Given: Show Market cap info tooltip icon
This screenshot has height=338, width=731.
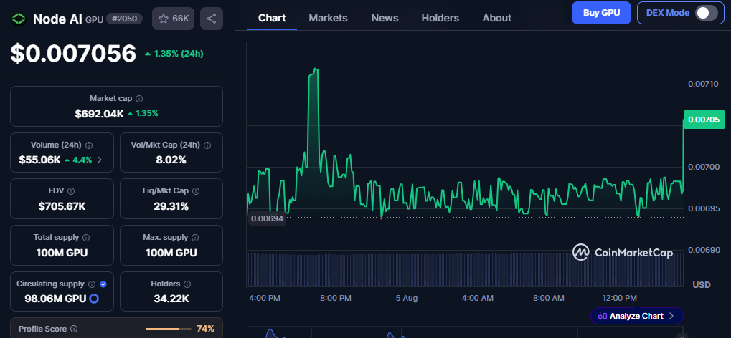Looking at the screenshot, I should point(139,99).
